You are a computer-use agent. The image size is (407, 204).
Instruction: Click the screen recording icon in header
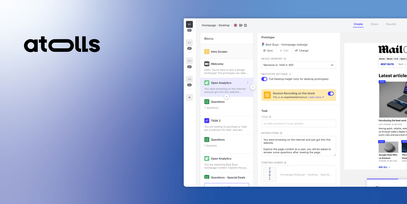[246, 25]
